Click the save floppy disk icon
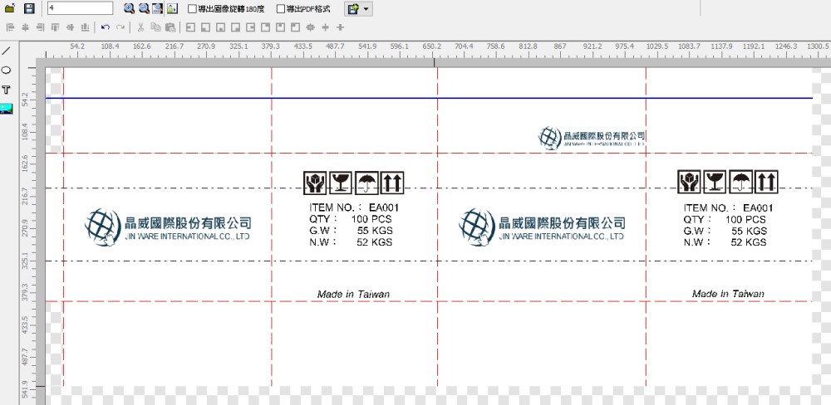This screenshot has height=405, width=831. 29,8
